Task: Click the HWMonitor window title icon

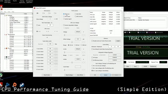Action: click(2, 9)
